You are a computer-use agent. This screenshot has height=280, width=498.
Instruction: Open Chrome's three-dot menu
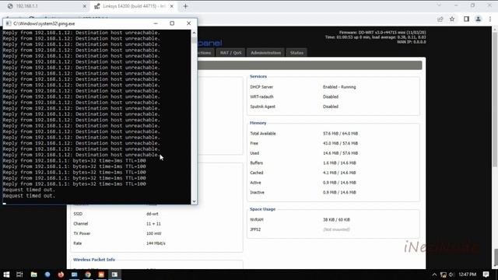[490, 19]
